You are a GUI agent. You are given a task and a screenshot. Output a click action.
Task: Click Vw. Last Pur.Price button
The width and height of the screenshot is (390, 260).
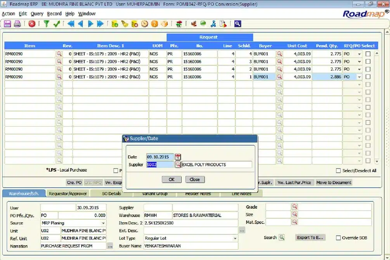point(294,183)
